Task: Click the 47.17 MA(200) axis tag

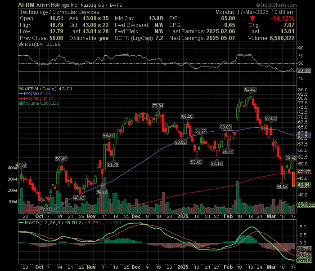Action: [304, 172]
